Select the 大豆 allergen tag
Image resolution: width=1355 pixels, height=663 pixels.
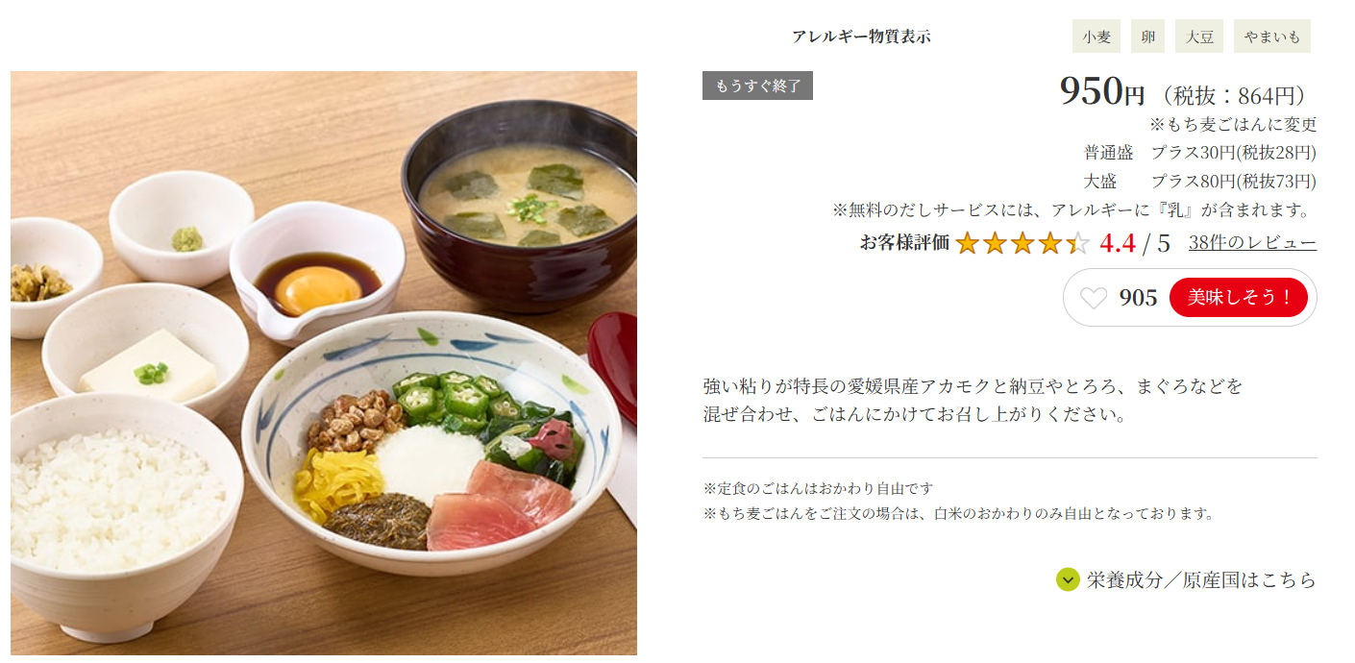tap(1198, 37)
